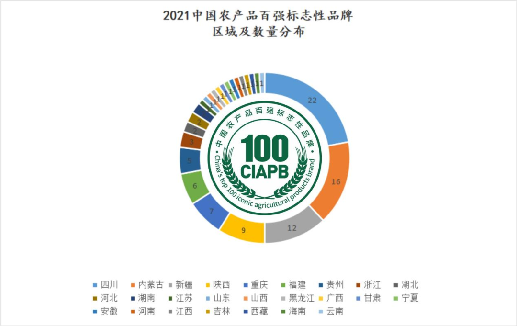Select the 内蒙古 legend entry

point(147,285)
